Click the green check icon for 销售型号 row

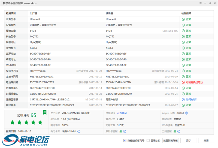pos(183,36)
